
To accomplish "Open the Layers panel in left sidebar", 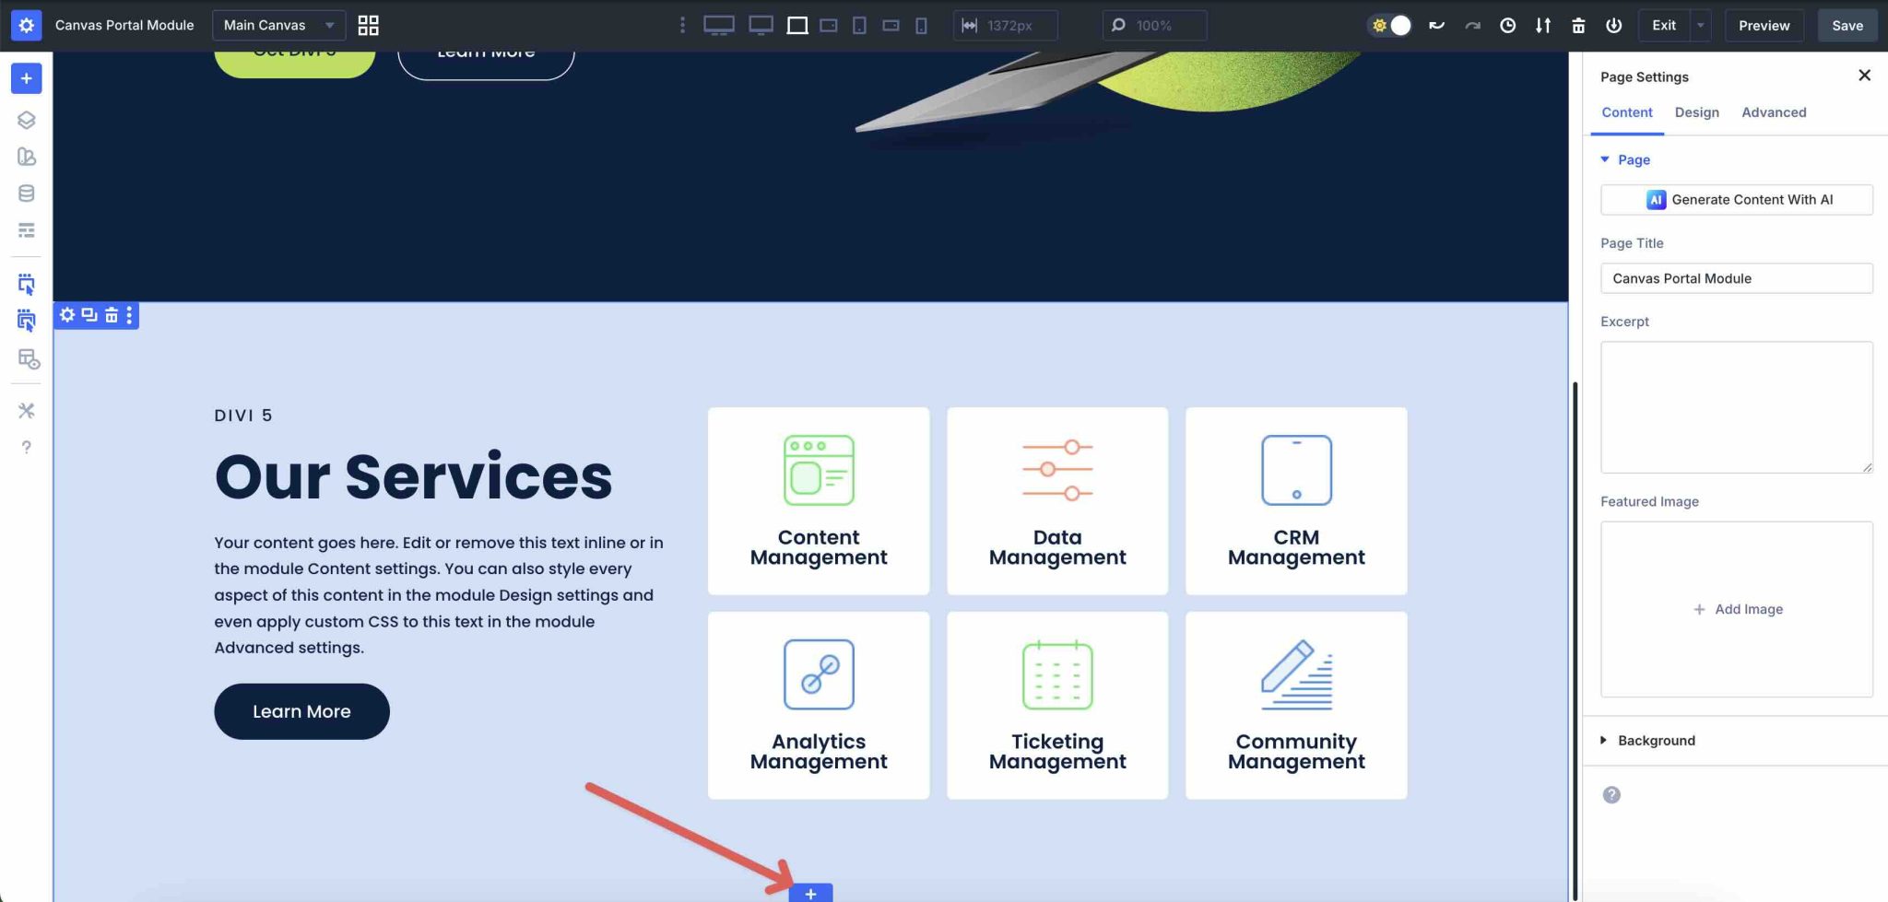I will [26, 120].
